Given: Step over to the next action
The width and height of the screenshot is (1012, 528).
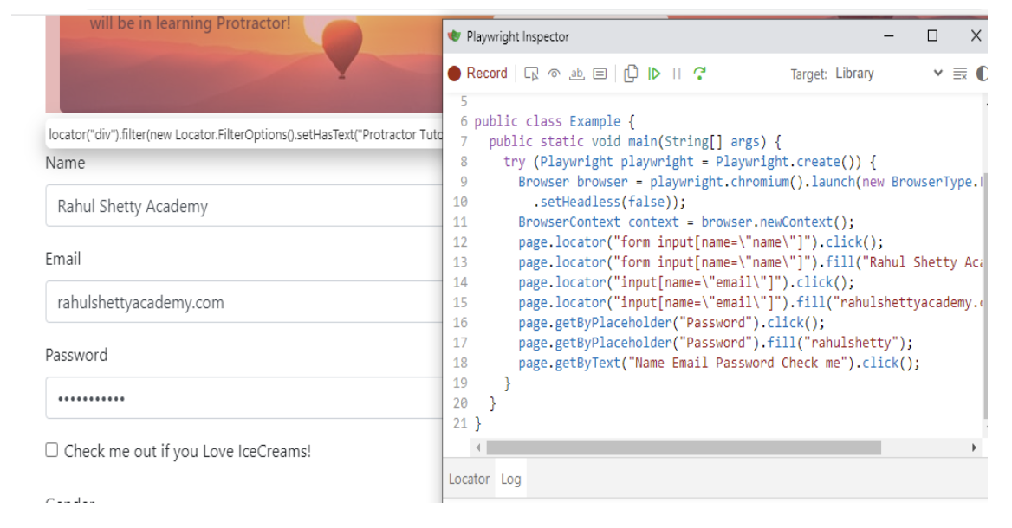Looking at the screenshot, I should 698,74.
